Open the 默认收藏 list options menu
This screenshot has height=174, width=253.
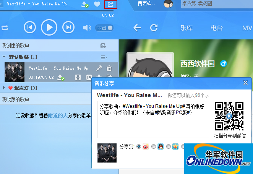(x=104, y=57)
